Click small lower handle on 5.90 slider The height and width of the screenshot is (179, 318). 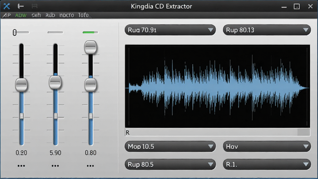tap(55, 116)
